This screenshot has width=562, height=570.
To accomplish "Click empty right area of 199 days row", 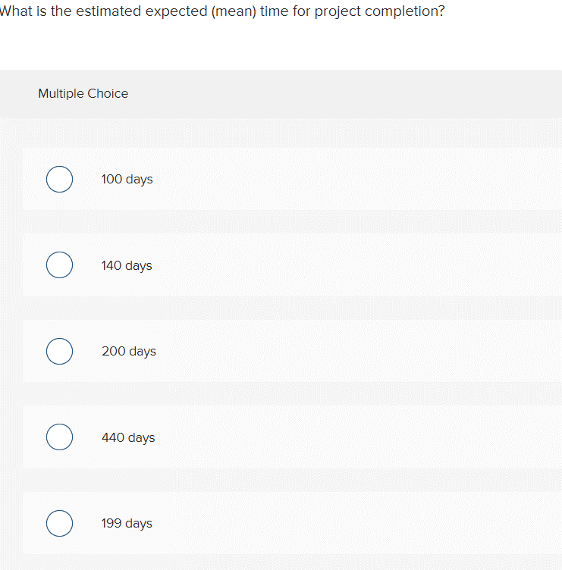I will coord(379,524).
